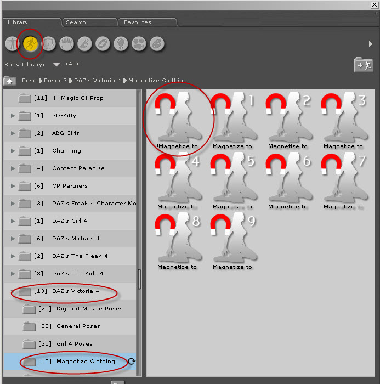Select the Magnetize Clothing folder

pos(70,362)
